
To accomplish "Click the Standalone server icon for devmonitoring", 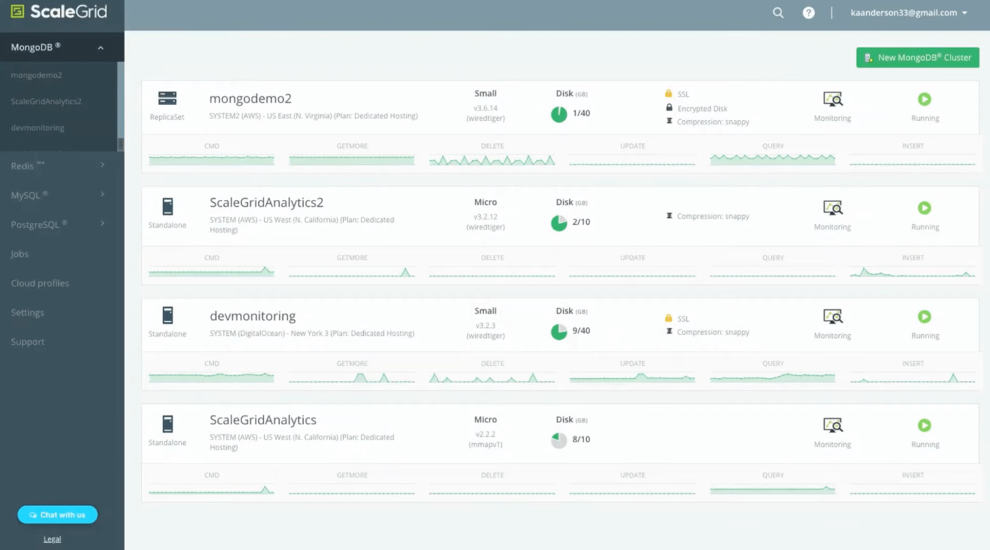I will (167, 316).
